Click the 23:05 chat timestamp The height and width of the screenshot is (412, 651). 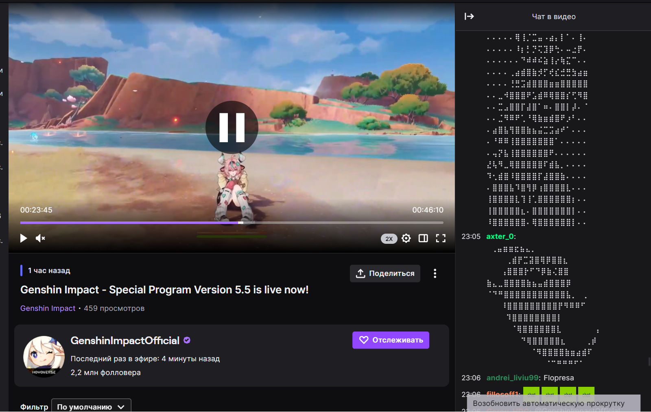[x=471, y=236]
